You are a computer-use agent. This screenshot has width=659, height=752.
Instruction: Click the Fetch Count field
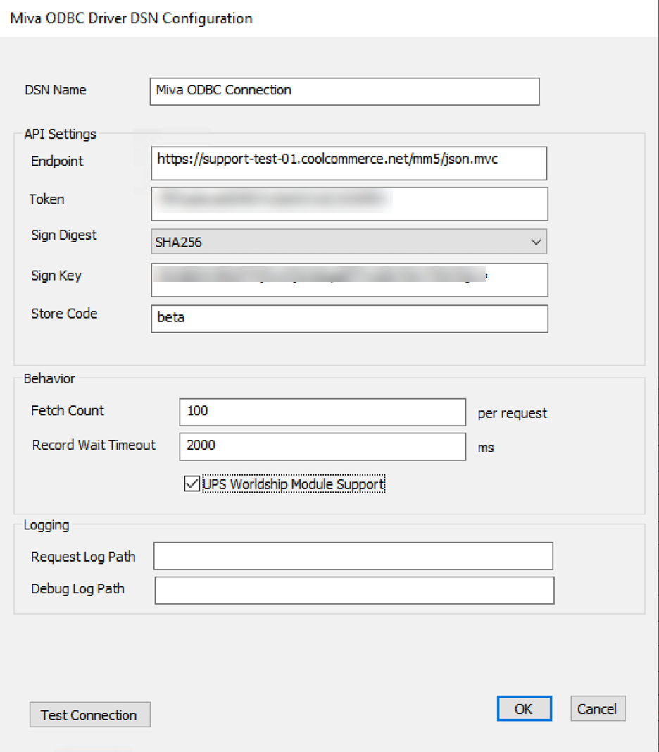322,412
